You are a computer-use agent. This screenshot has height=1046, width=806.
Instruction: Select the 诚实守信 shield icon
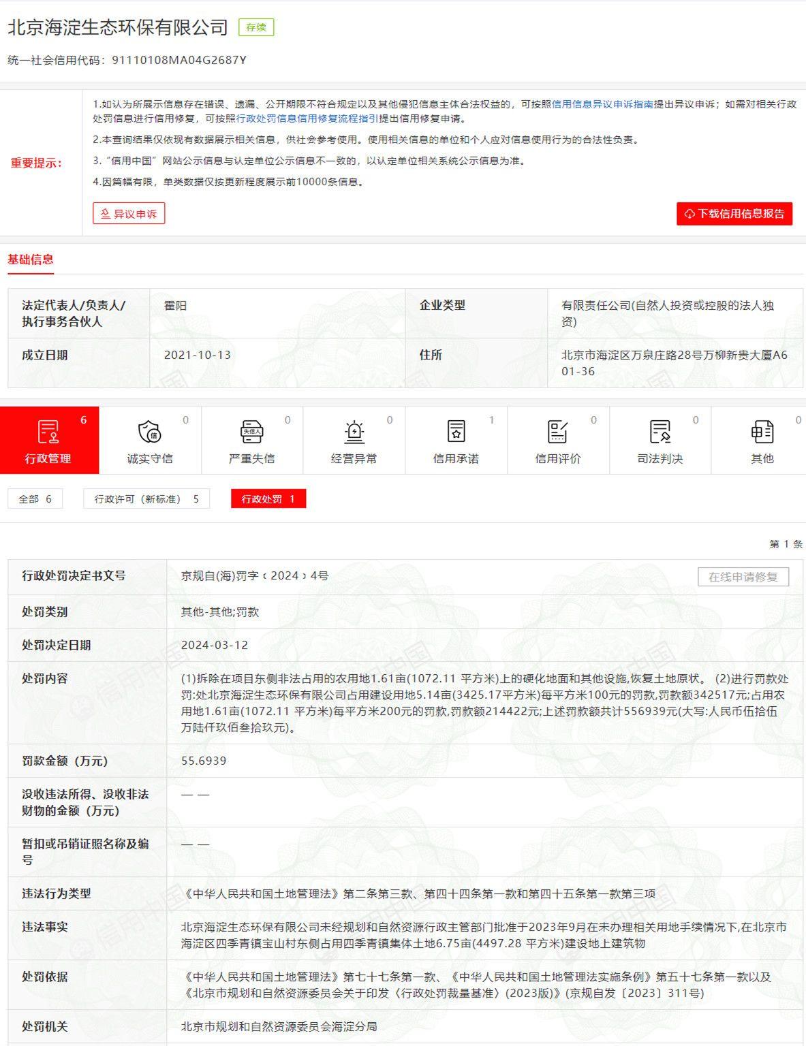click(x=149, y=432)
